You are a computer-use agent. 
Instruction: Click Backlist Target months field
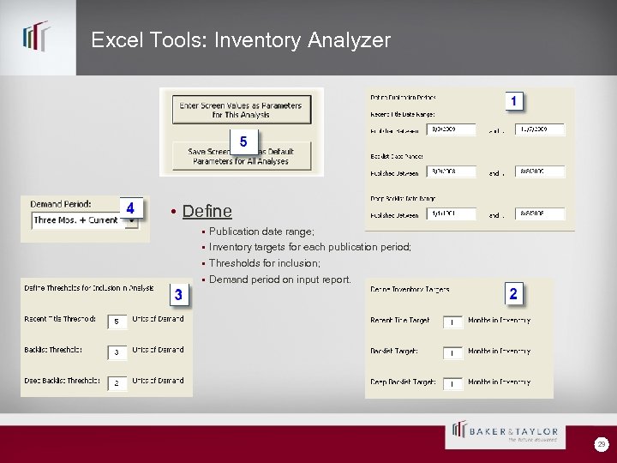tap(452, 352)
